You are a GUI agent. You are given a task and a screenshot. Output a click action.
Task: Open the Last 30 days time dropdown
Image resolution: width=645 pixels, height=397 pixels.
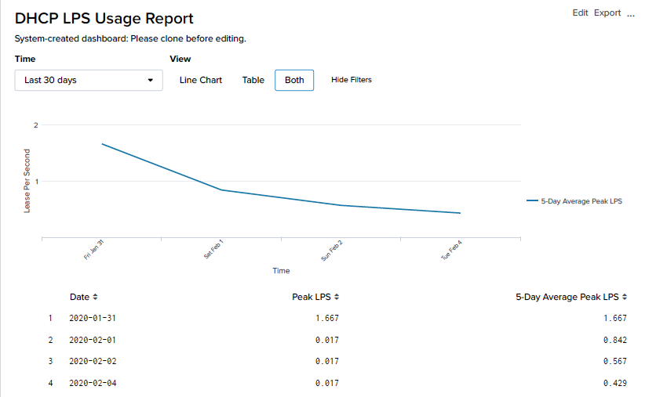point(88,80)
